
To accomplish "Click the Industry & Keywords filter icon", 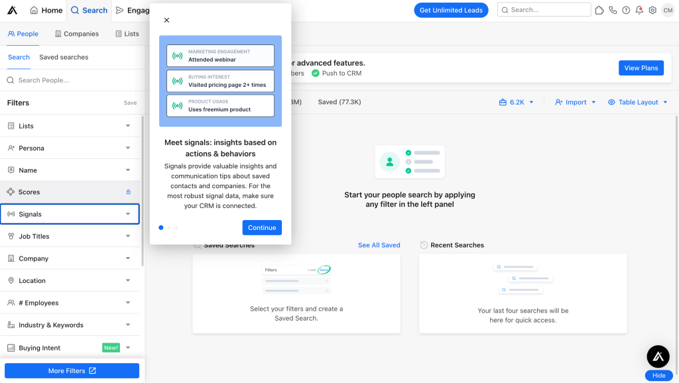I will pos(11,325).
